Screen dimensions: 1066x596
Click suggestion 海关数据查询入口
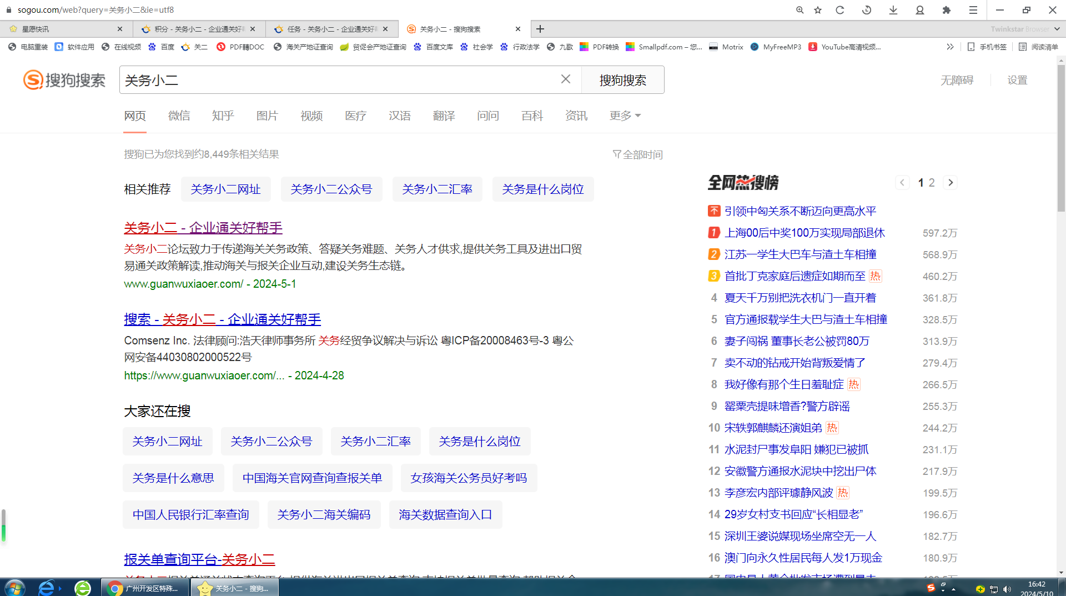click(445, 515)
